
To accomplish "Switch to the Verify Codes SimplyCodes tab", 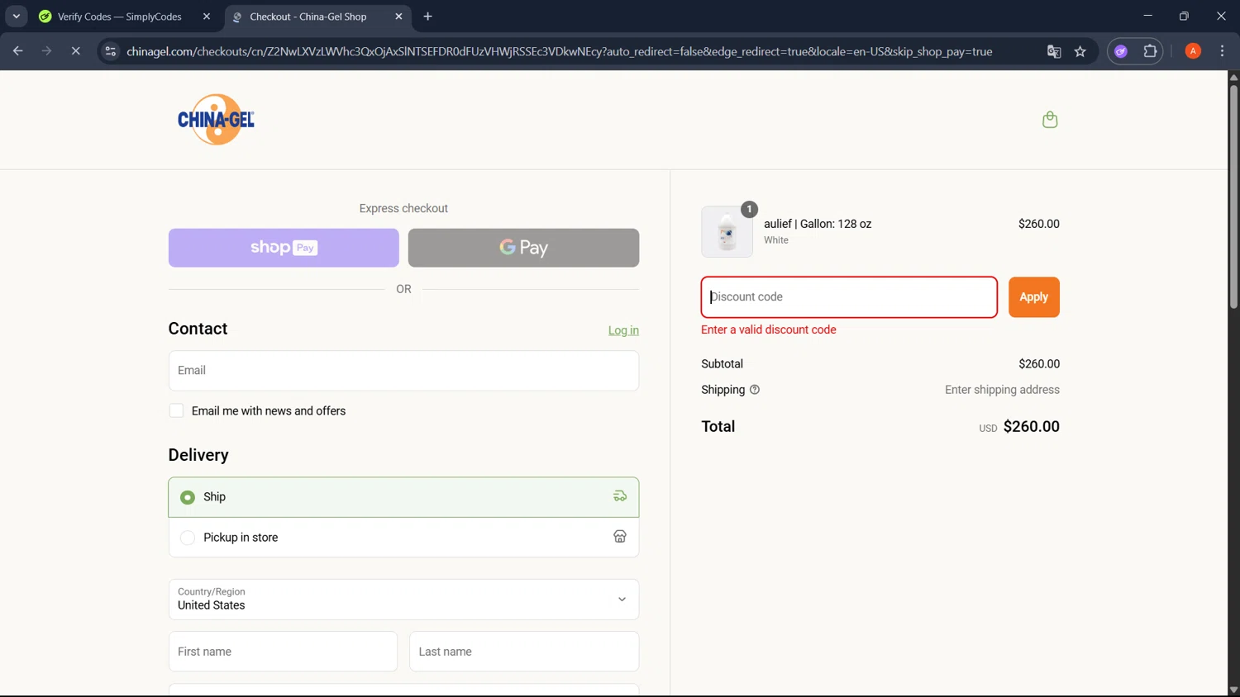I will pyautogui.click(x=120, y=17).
